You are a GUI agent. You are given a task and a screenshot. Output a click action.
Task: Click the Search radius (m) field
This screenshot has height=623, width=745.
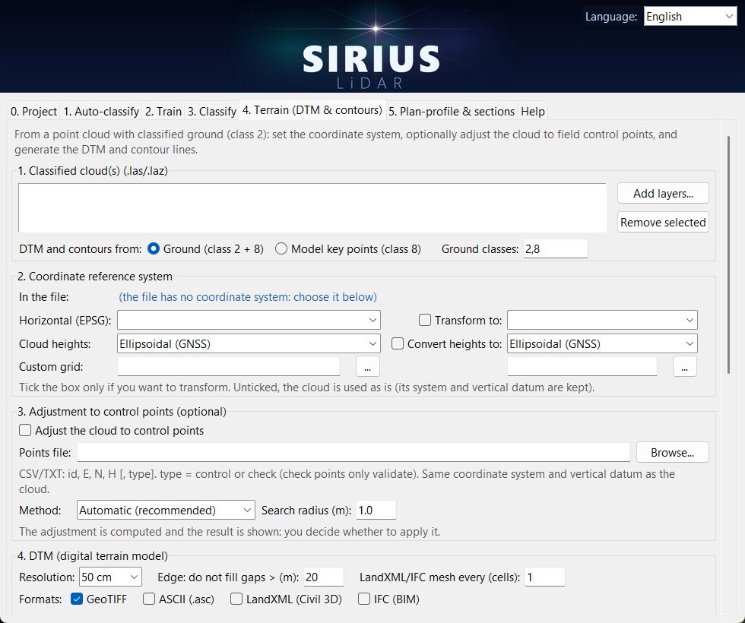pos(376,510)
